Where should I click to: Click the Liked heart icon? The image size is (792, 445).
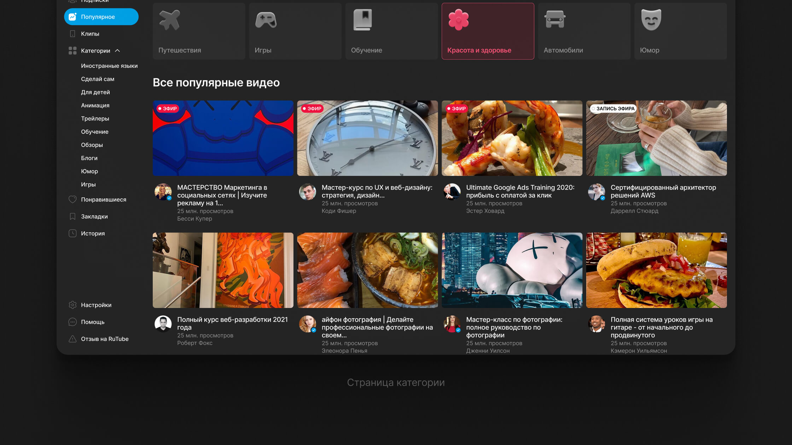72,200
